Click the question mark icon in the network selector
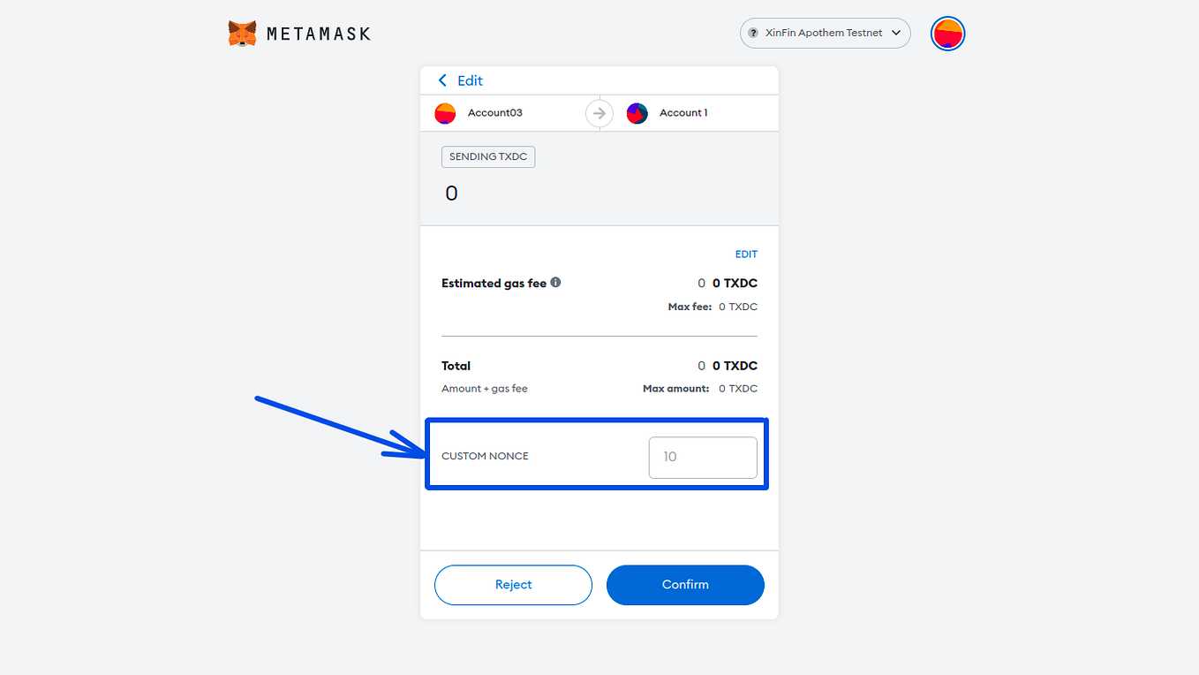This screenshot has width=1199, height=675. [753, 33]
